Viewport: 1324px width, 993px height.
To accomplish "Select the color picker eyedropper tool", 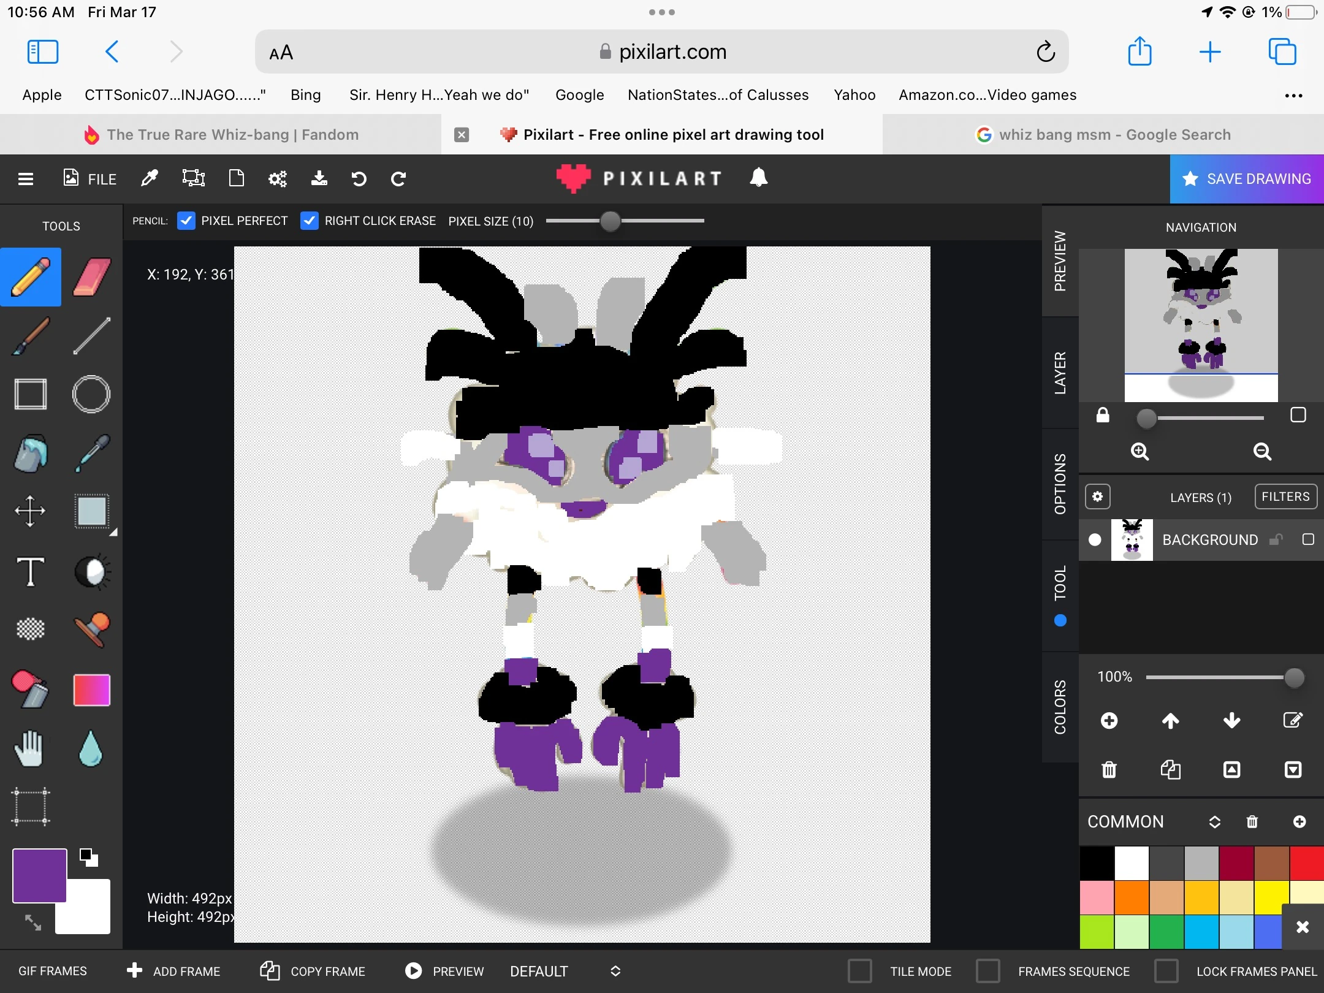I will 92,454.
